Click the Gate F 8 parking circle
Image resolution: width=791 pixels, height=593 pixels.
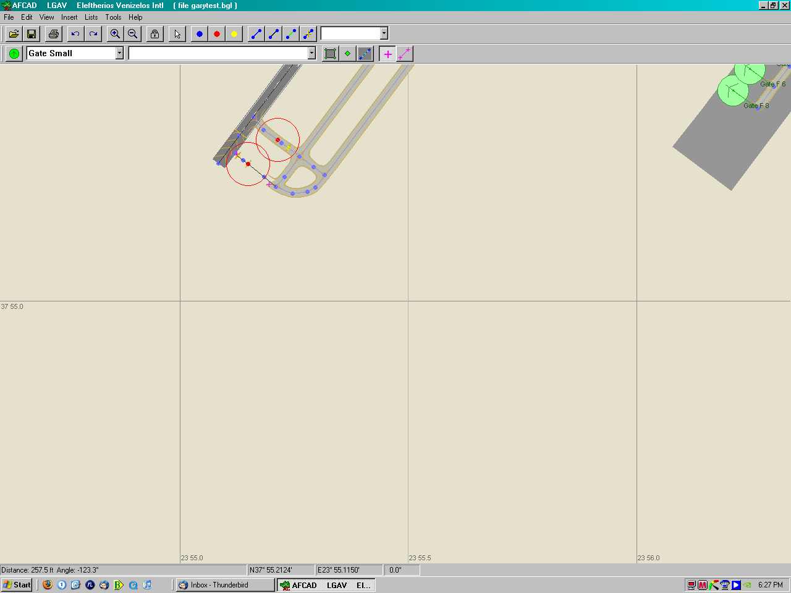pos(733,91)
